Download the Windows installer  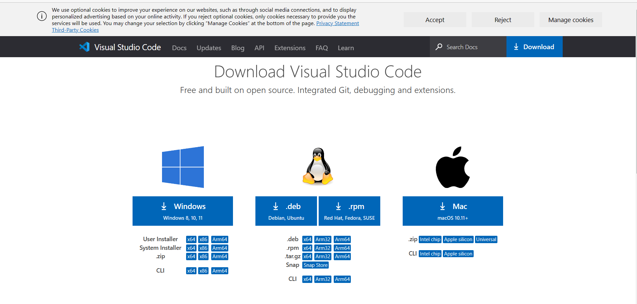tap(183, 211)
